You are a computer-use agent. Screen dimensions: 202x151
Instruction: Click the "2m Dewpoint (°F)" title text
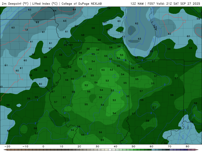15,4
